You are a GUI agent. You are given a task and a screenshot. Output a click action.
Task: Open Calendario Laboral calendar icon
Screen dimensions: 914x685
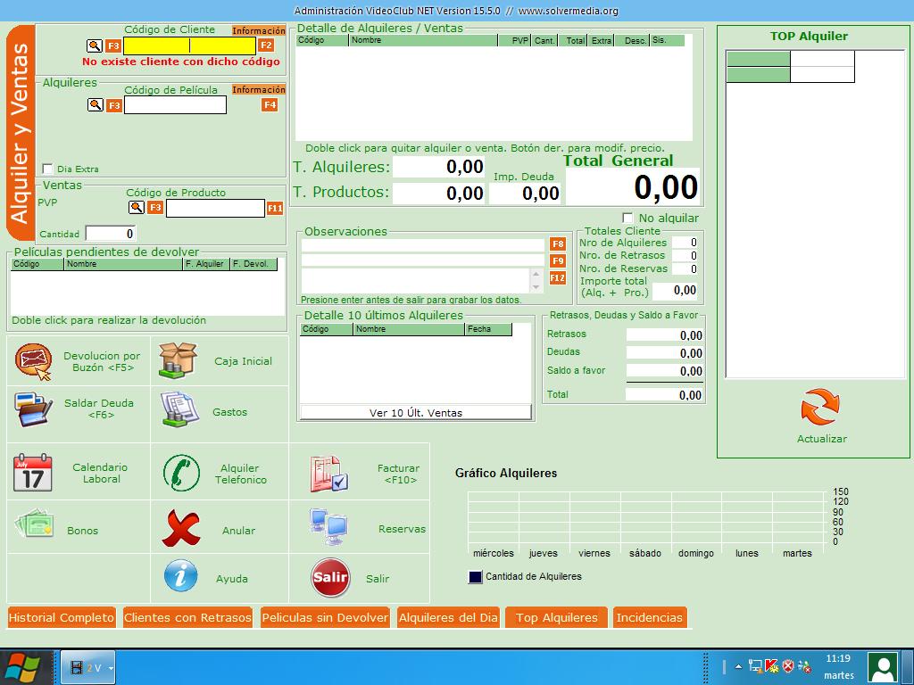click(x=33, y=473)
